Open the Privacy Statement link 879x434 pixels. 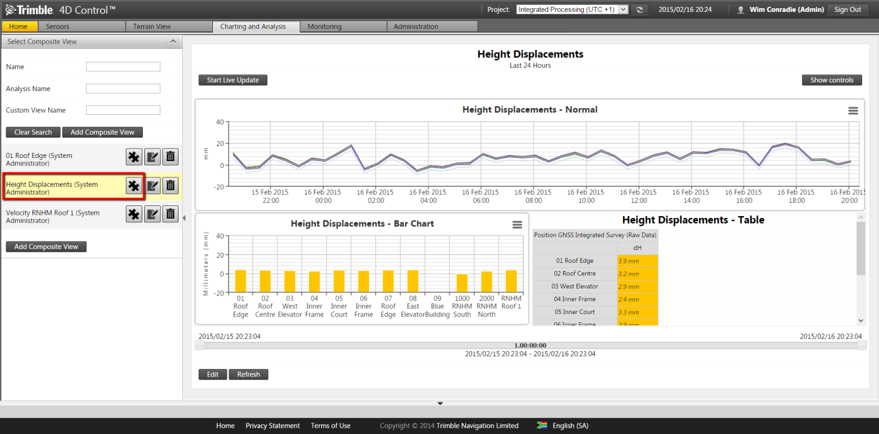pos(273,426)
